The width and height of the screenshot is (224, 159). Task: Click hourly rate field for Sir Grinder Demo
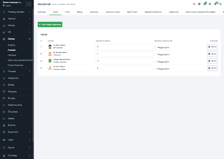pos(124,54)
